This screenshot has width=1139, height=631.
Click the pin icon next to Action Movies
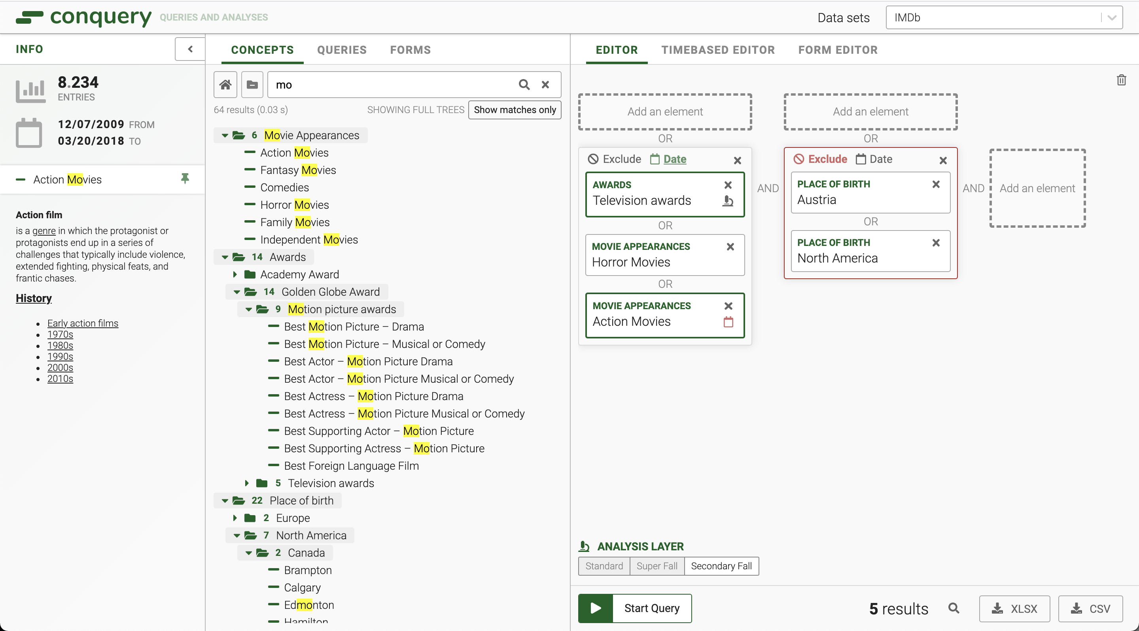(185, 179)
